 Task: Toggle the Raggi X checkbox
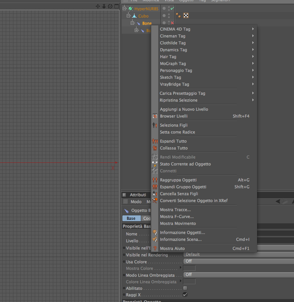click(185, 294)
